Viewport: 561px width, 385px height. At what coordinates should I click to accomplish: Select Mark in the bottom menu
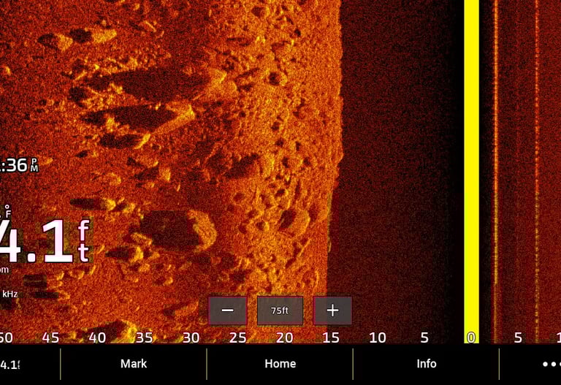tap(134, 364)
